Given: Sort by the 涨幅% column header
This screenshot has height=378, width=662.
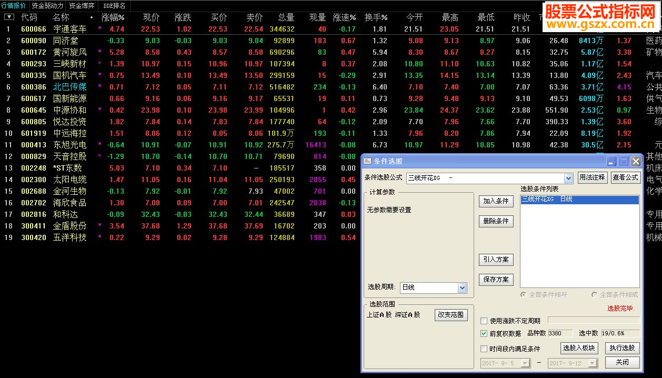Looking at the screenshot, I should (113, 17).
